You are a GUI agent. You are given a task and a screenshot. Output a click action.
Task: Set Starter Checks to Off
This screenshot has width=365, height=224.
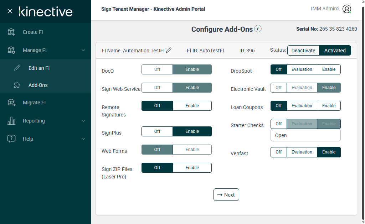pyautogui.click(x=279, y=124)
